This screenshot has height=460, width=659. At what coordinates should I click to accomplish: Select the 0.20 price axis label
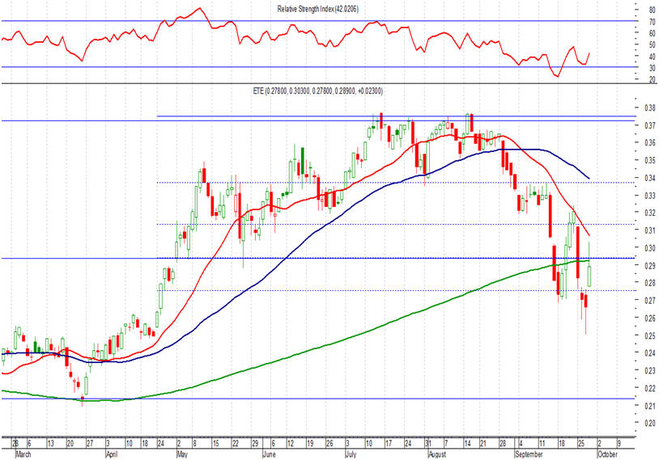650,423
